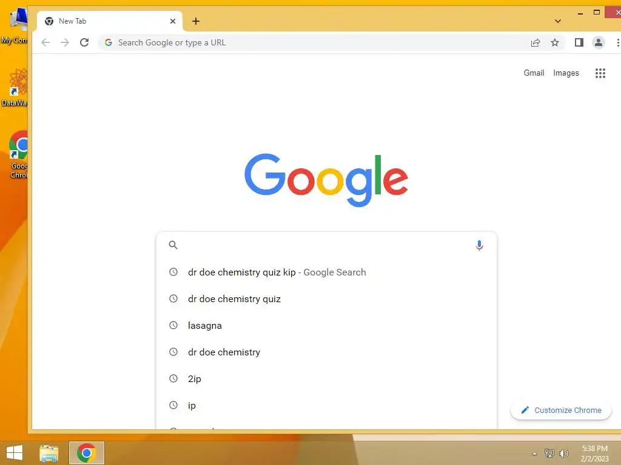The height and width of the screenshot is (465, 621).
Task: Go forward with the browser forward arrow
Action: (x=65, y=42)
